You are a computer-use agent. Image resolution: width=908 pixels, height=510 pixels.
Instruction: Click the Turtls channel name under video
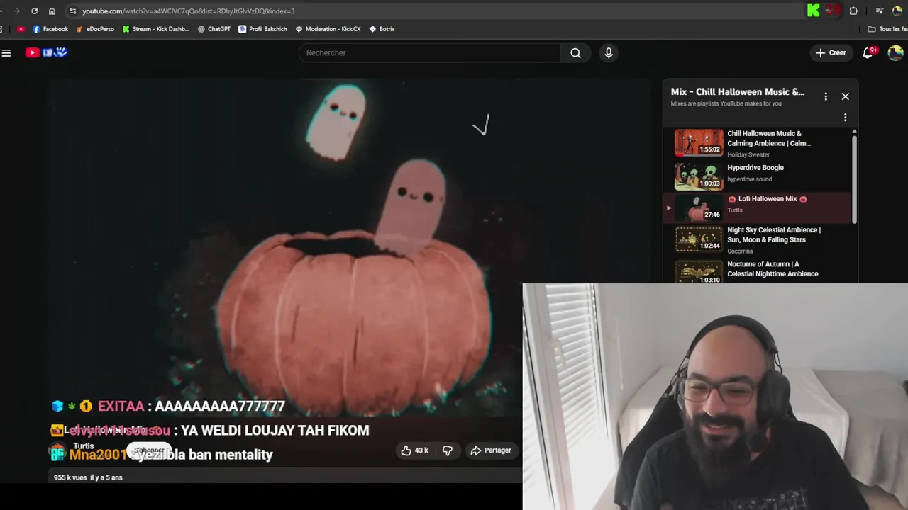click(x=84, y=446)
